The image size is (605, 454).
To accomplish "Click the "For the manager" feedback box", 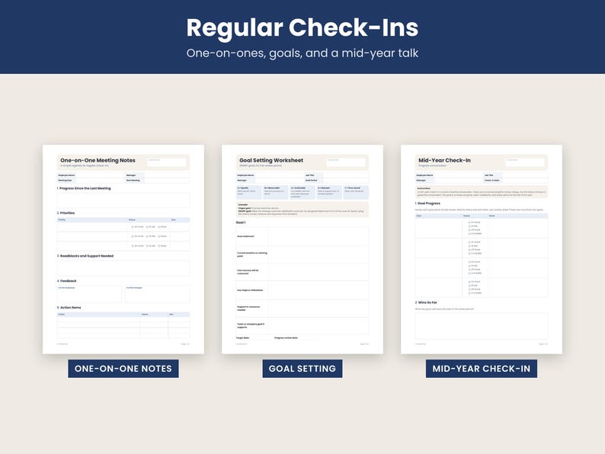I will 157,294.
